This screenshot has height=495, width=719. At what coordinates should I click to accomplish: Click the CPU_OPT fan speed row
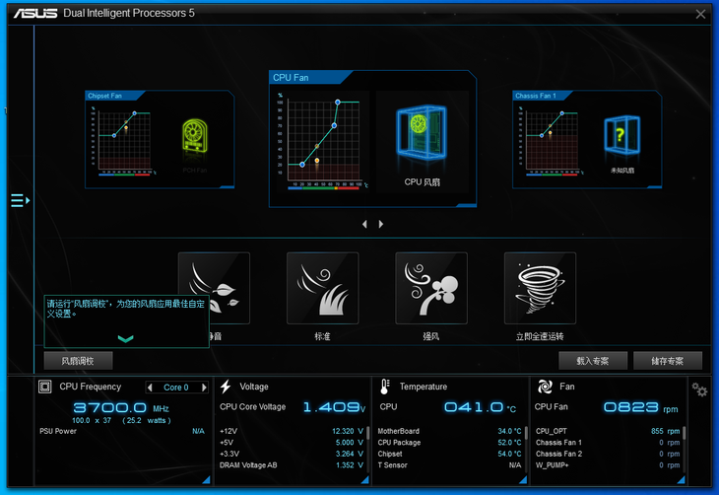[608, 431]
